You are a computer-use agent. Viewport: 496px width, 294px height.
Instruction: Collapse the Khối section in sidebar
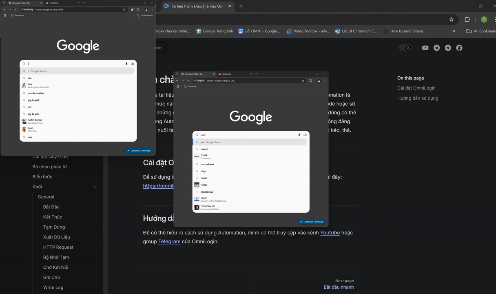pyautogui.click(x=95, y=187)
